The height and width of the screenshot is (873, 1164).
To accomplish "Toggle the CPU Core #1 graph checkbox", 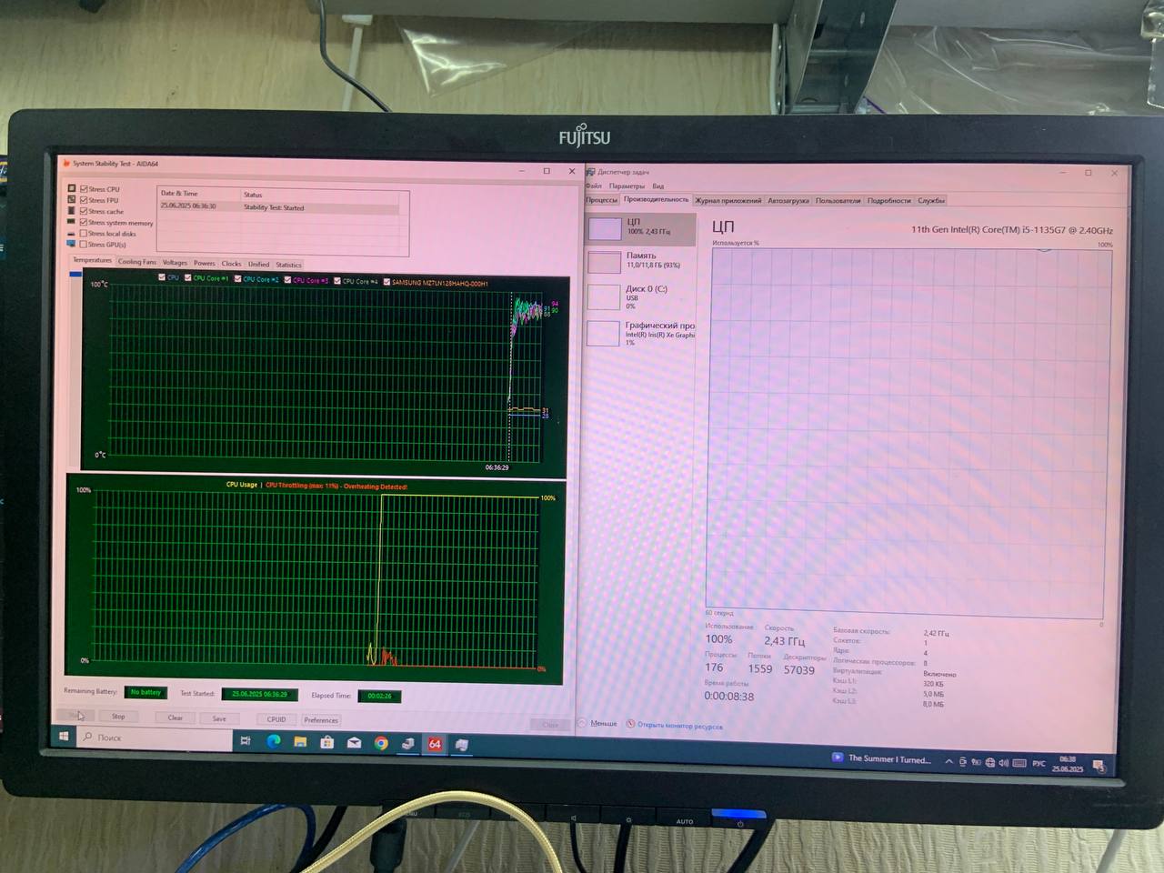I will 188,278.
